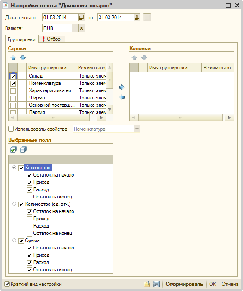Restore saved settings with folder icon
Viewport: 243px width, 291px height.
pyautogui.click(x=147, y=284)
